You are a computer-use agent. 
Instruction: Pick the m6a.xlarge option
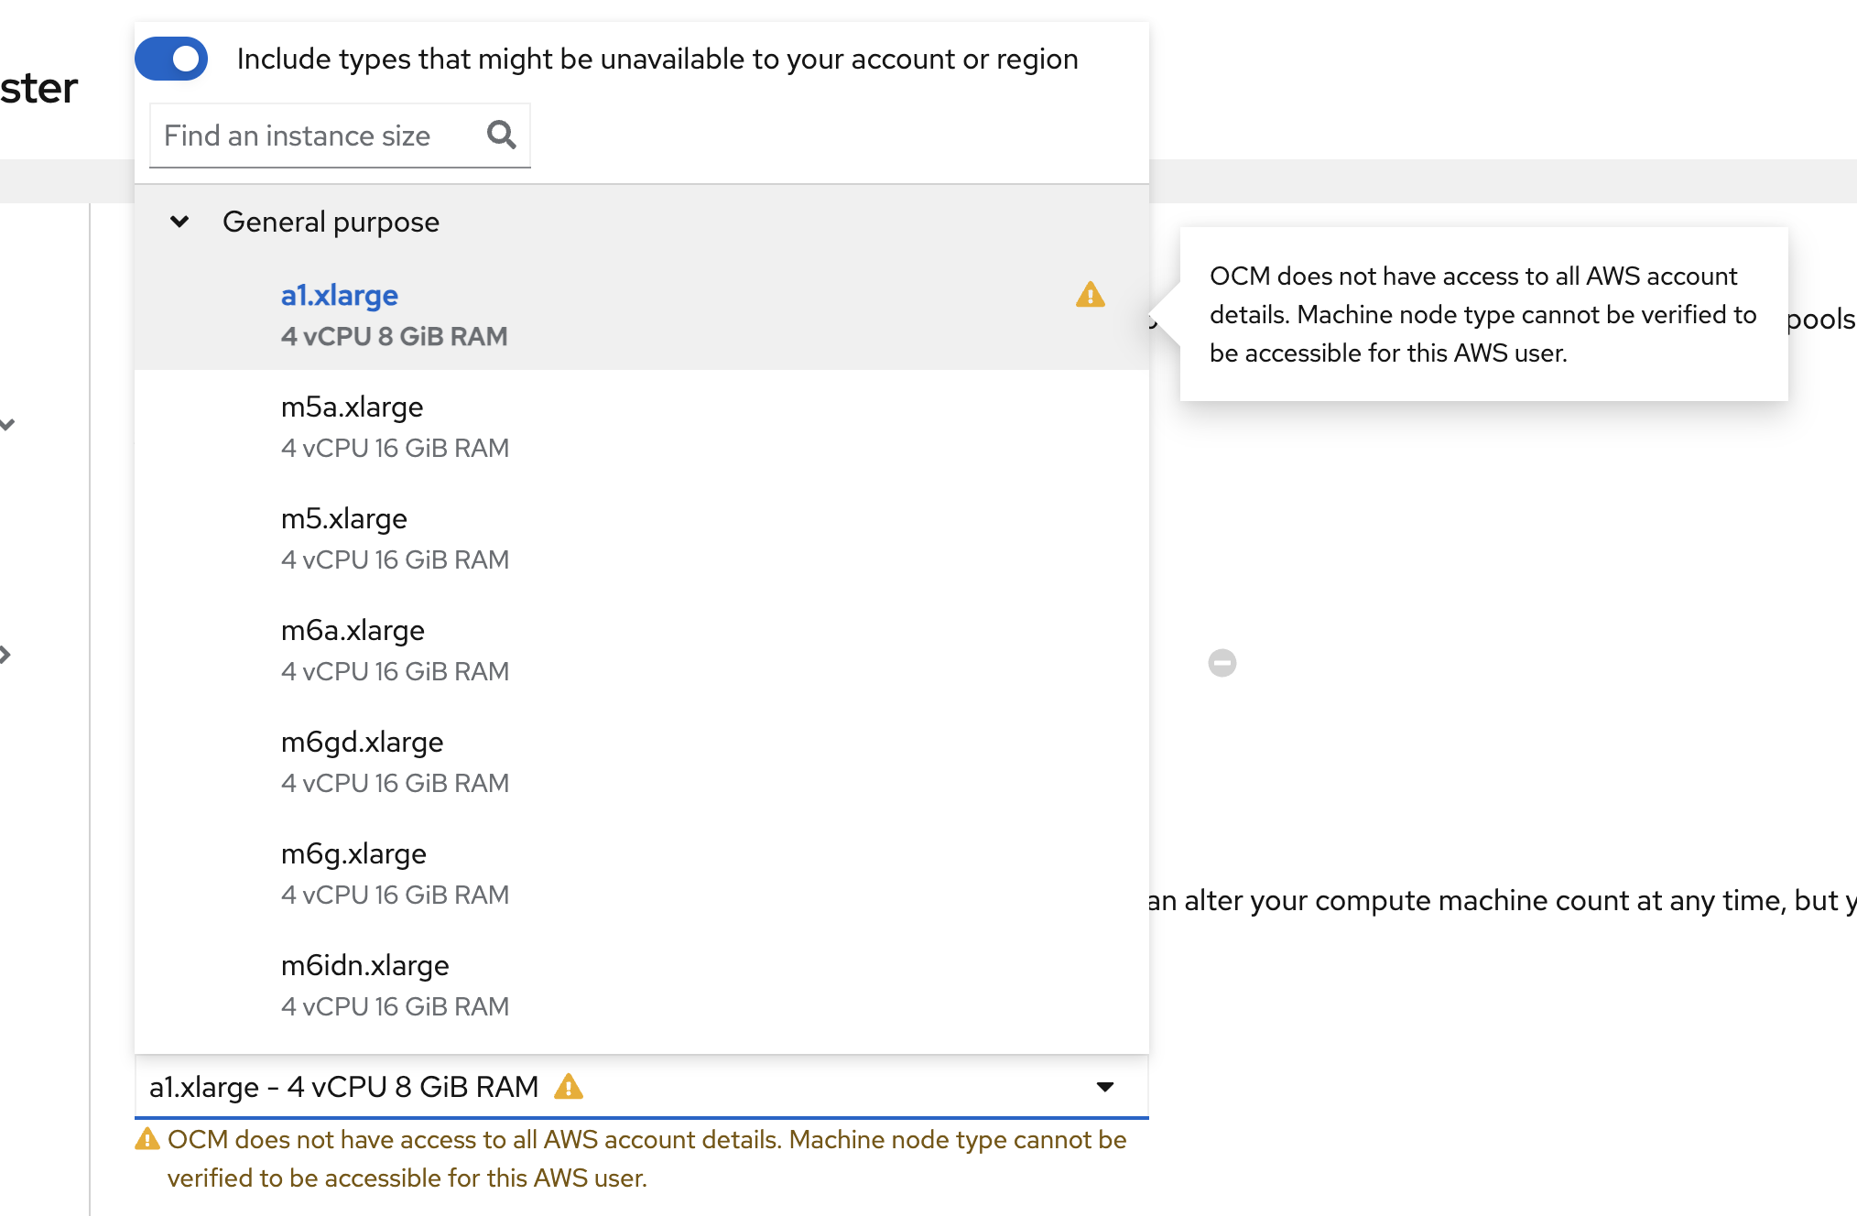pyautogui.click(x=353, y=631)
